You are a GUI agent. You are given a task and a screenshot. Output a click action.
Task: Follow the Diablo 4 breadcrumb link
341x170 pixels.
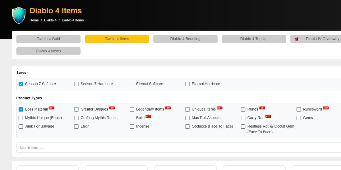pyautogui.click(x=50, y=20)
